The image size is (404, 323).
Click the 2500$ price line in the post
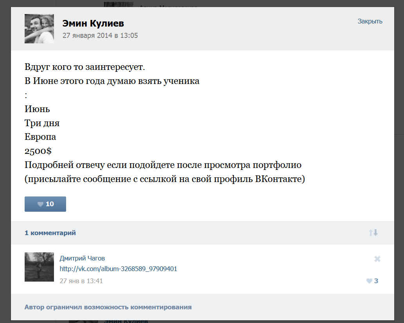click(38, 151)
